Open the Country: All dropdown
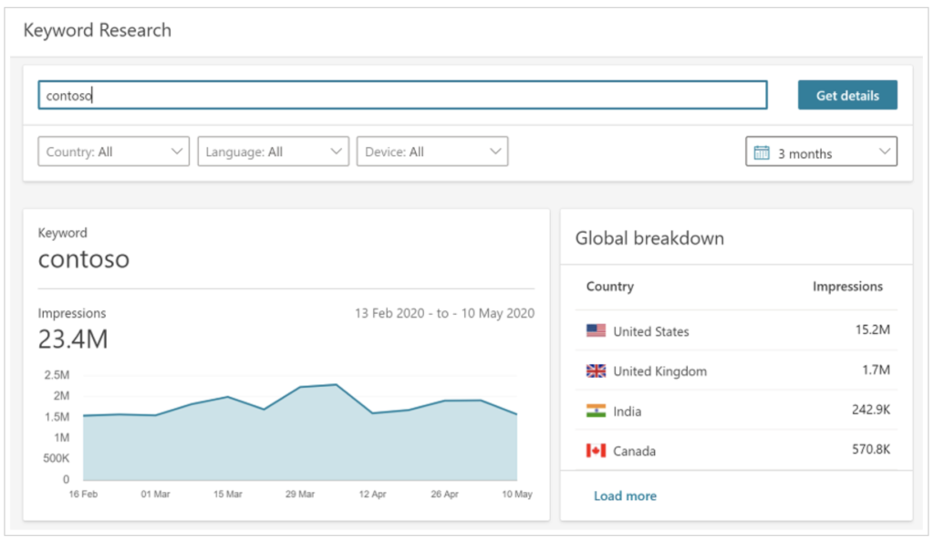Screen dimensions: 934x543 (x=114, y=151)
